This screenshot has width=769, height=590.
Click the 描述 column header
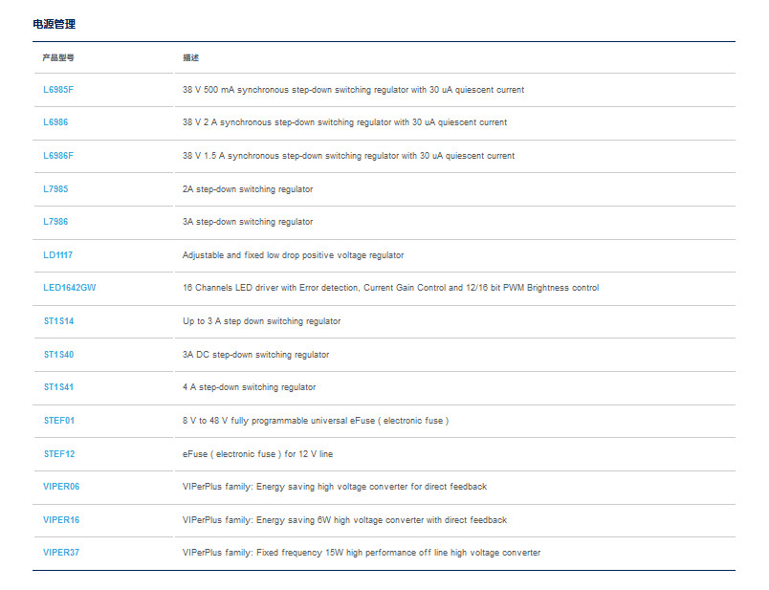190,58
